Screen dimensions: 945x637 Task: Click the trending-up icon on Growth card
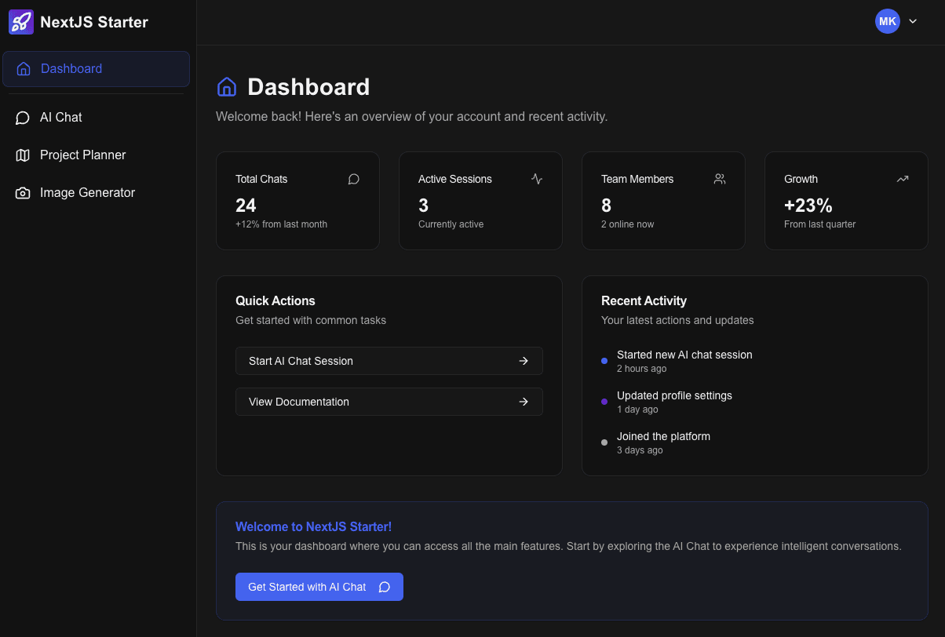902,179
